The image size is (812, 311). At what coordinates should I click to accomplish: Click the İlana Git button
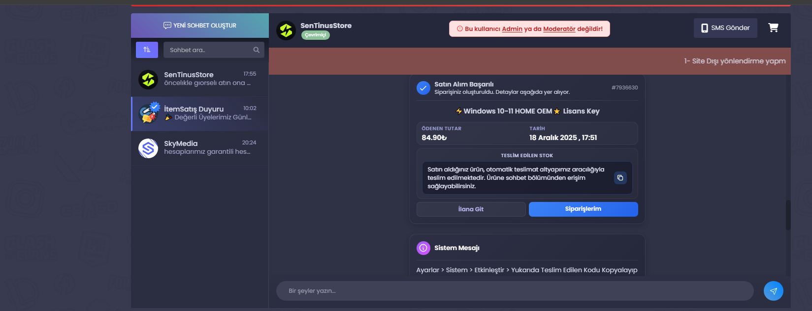pos(471,209)
